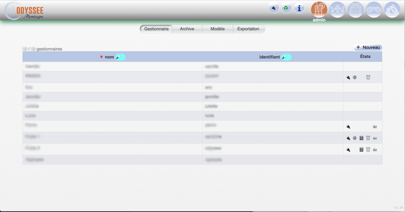Switch to the Modèle tab
The image size is (405, 212).
[x=217, y=29]
